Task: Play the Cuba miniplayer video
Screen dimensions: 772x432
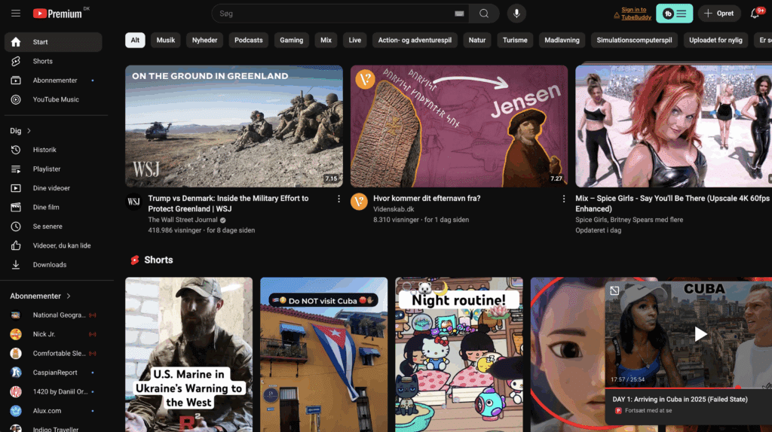Action: pyautogui.click(x=700, y=334)
